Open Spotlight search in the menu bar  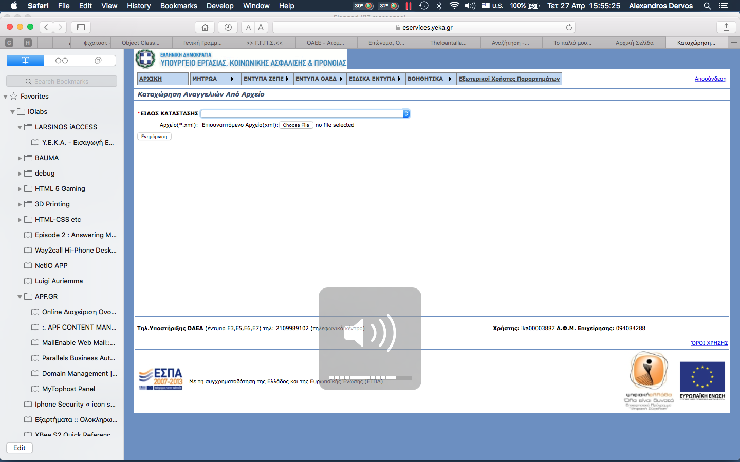(x=707, y=6)
